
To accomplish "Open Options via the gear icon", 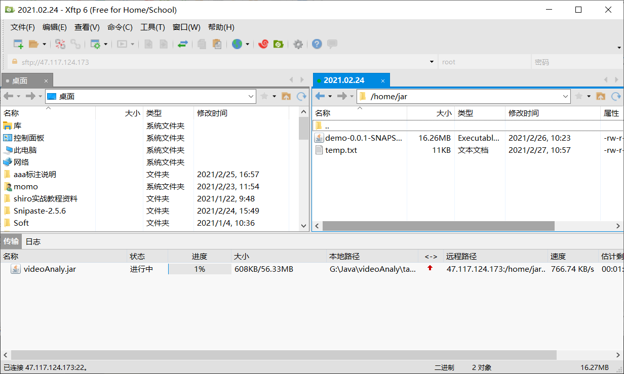I will [298, 44].
